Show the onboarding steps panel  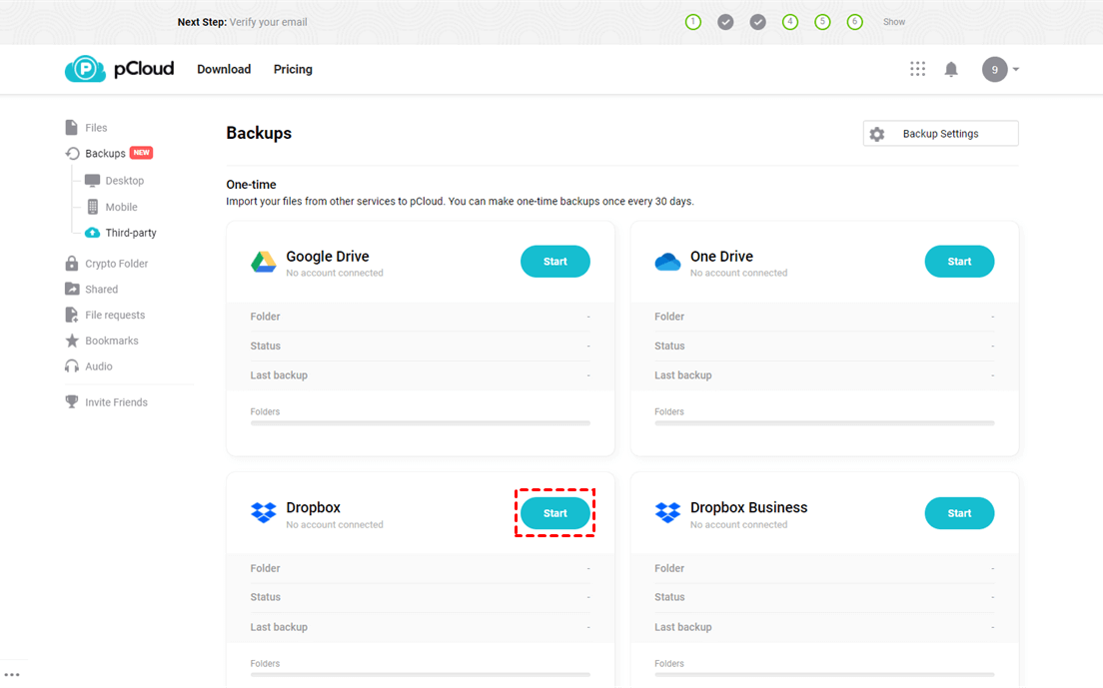pos(893,22)
